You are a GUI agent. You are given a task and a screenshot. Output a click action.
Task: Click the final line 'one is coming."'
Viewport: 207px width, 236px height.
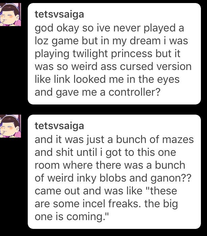click(x=72, y=217)
